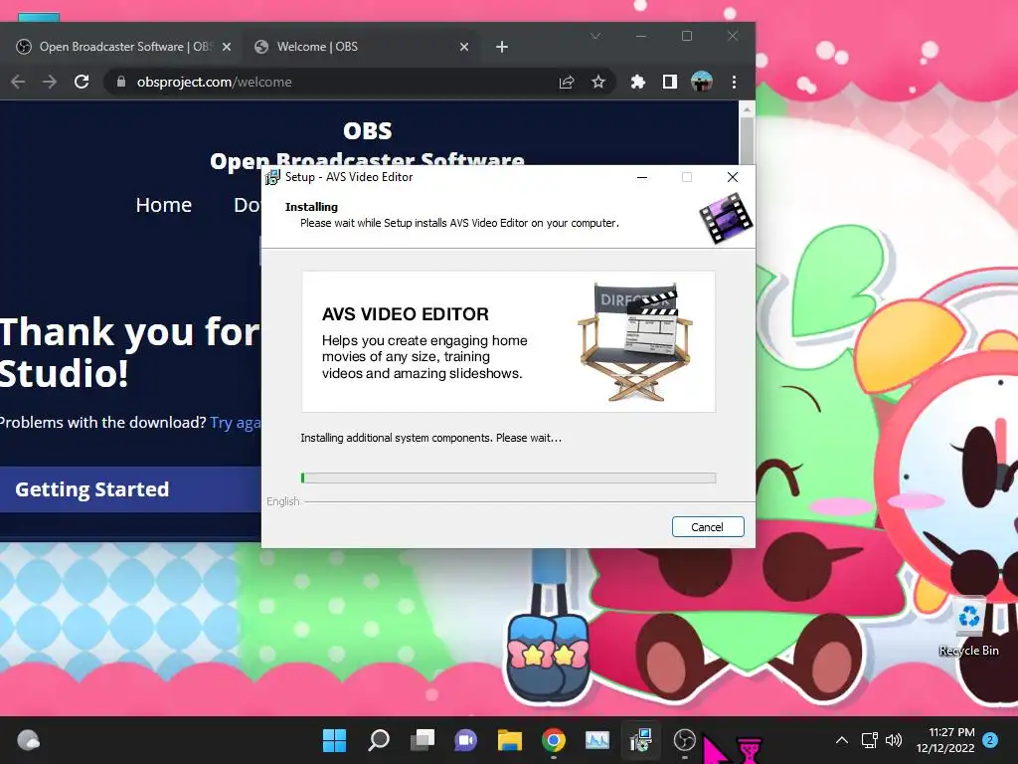Image resolution: width=1018 pixels, height=764 pixels.
Task: Bookmark this page with star icon
Action: [x=597, y=82]
